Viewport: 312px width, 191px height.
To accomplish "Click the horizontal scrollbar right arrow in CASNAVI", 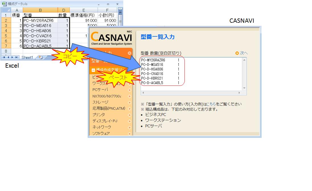I will click(x=239, y=93).
